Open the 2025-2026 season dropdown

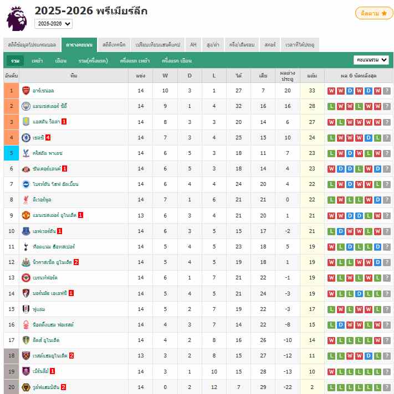(x=53, y=24)
